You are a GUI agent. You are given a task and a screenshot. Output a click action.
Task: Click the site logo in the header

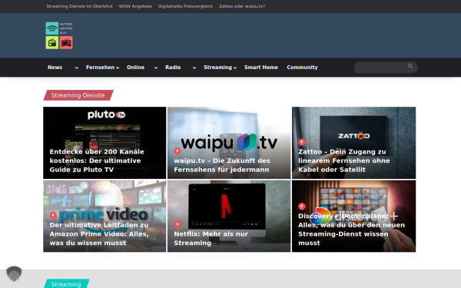click(59, 35)
